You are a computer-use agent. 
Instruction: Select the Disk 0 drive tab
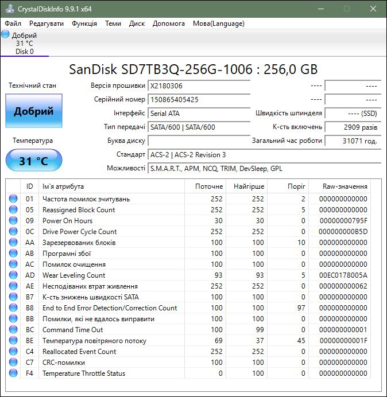[x=25, y=43]
